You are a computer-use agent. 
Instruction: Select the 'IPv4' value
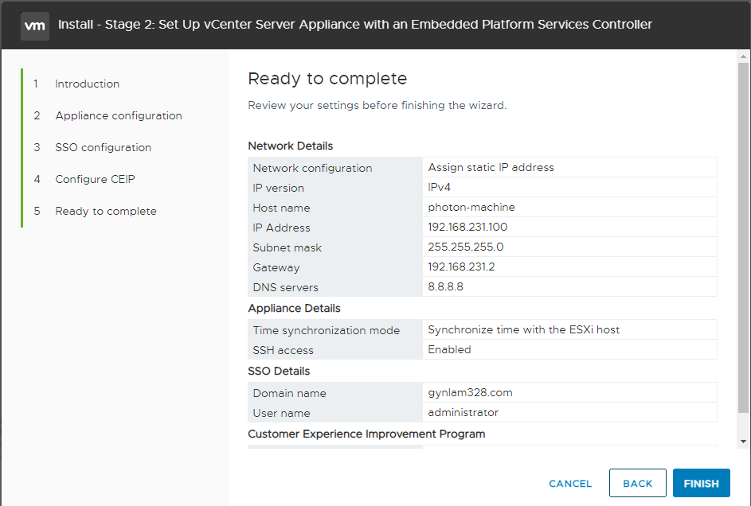point(439,188)
